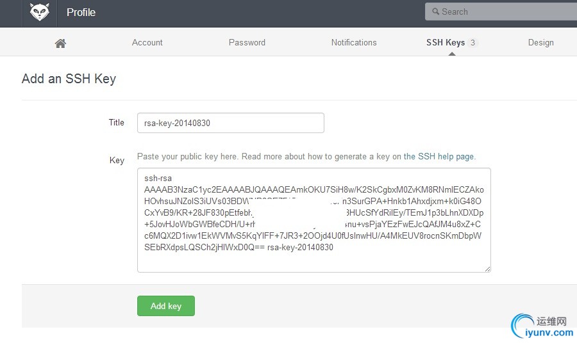Open the Password tab
The image size is (577, 343).
coord(247,43)
